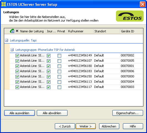Click Default location for device 00070006
Screen dimensions: 147x133
click(x=99, y=71)
